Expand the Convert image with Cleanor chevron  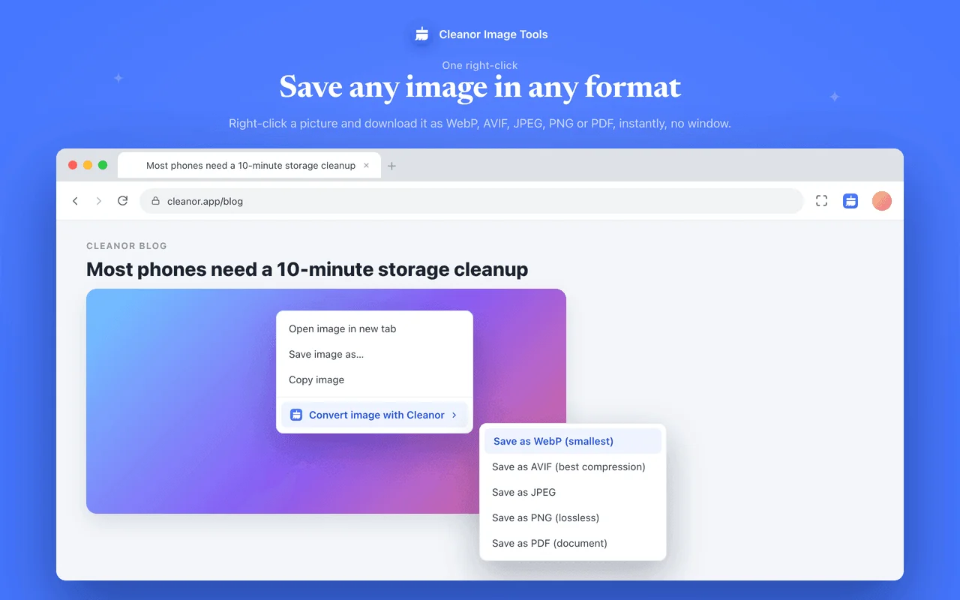454,415
